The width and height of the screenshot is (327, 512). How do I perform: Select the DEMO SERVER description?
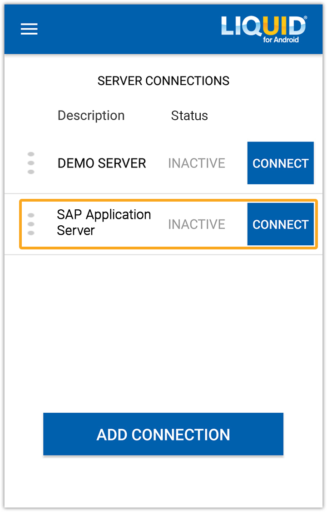coord(102,163)
